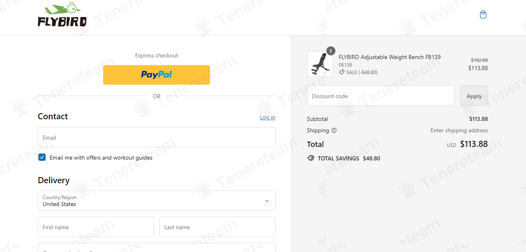The width and height of the screenshot is (526, 252).
Task: Click the weight bench product thumbnail
Action: point(320,64)
